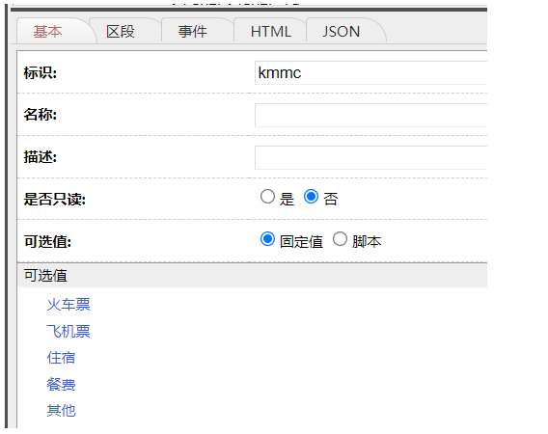Focus the empty 描述 input field
This screenshot has width=548, height=434.
370,157
